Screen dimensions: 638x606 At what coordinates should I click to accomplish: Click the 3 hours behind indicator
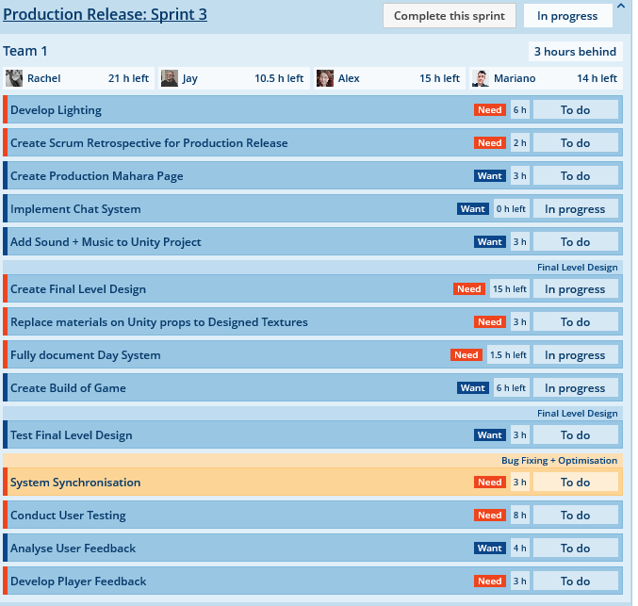[x=576, y=51]
